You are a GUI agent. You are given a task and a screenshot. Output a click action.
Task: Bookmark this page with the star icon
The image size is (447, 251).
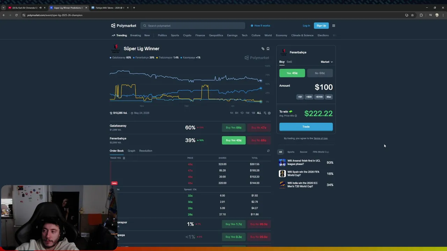[412, 15]
